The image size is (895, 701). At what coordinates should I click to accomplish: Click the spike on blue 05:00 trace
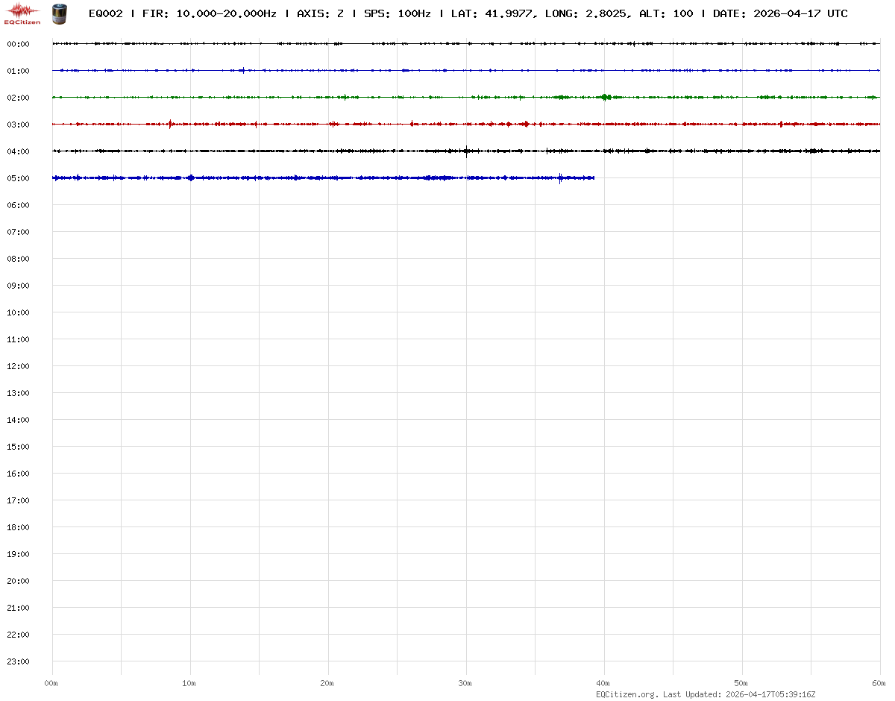click(x=560, y=177)
